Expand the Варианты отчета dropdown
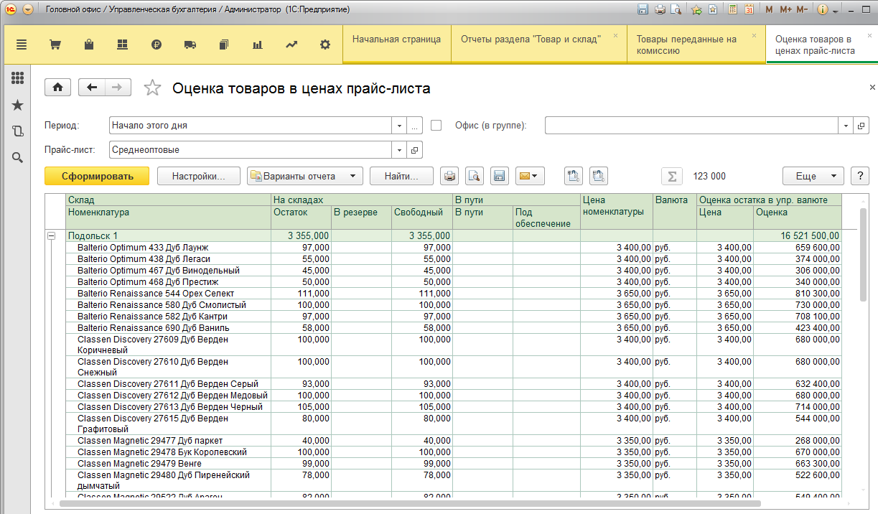 tap(305, 176)
